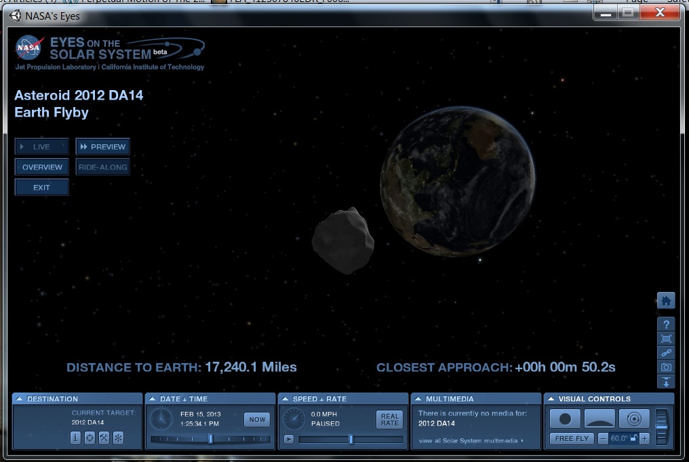689x462 pixels.
Task: Click the +00h 00m 50.2s countdown
Action: [x=565, y=367]
